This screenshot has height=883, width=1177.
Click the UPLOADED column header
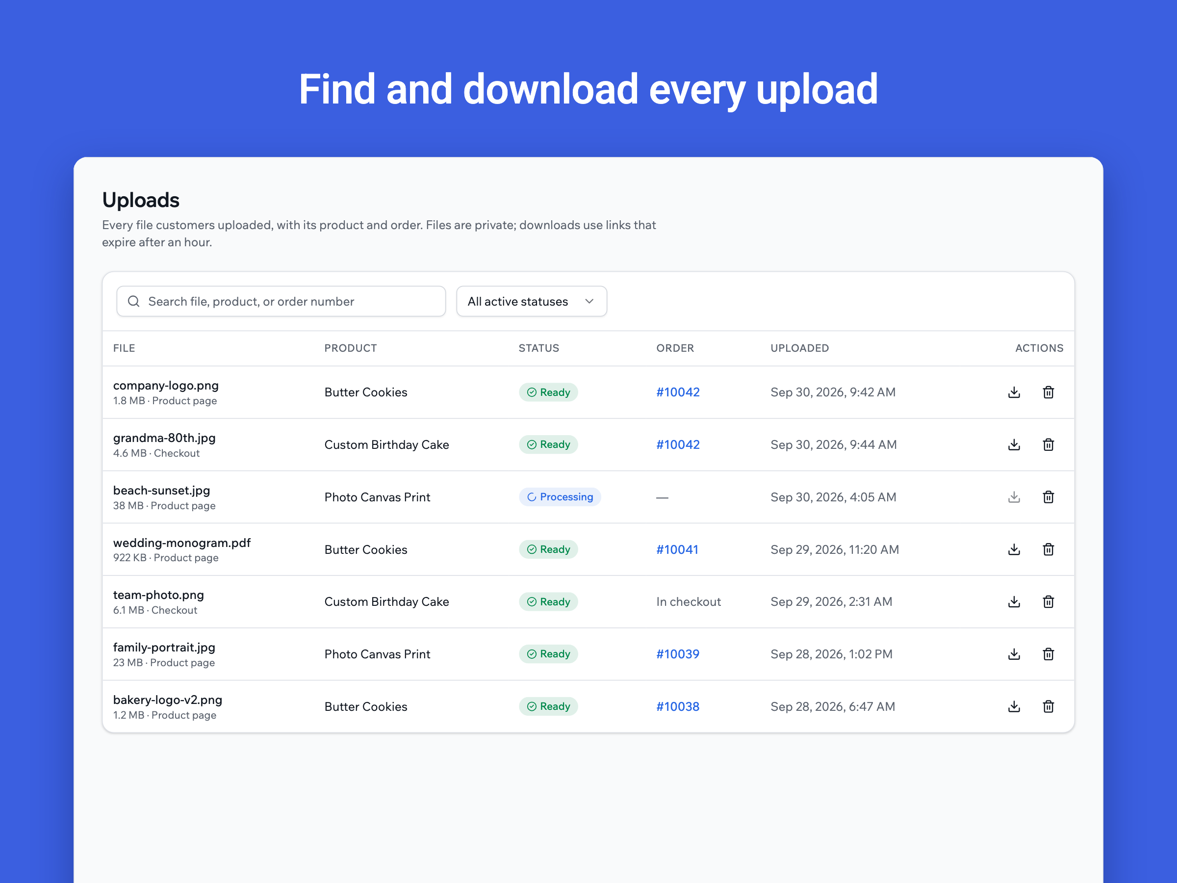(799, 348)
